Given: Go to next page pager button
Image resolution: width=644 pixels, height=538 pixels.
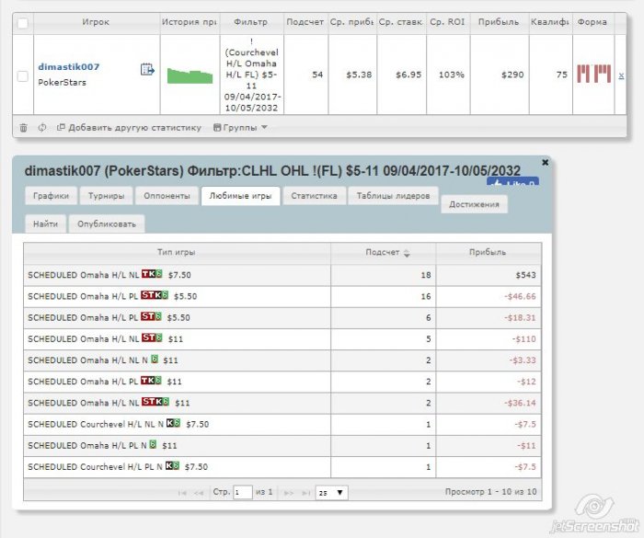Looking at the screenshot, I should [x=289, y=493].
